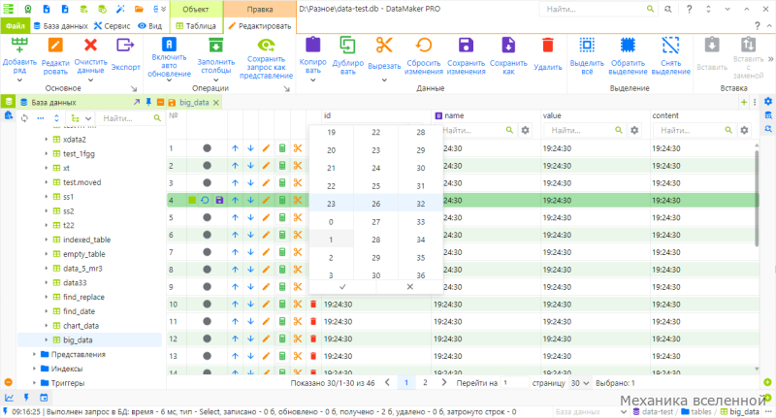Expand the indexed_table tree node
The height and width of the screenshot is (418, 776).
tap(46, 240)
